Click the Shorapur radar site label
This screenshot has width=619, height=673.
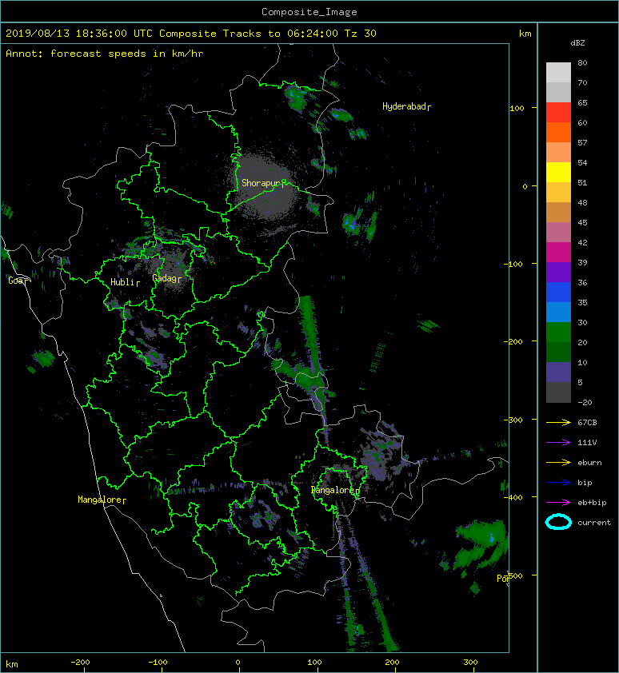point(263,183)
